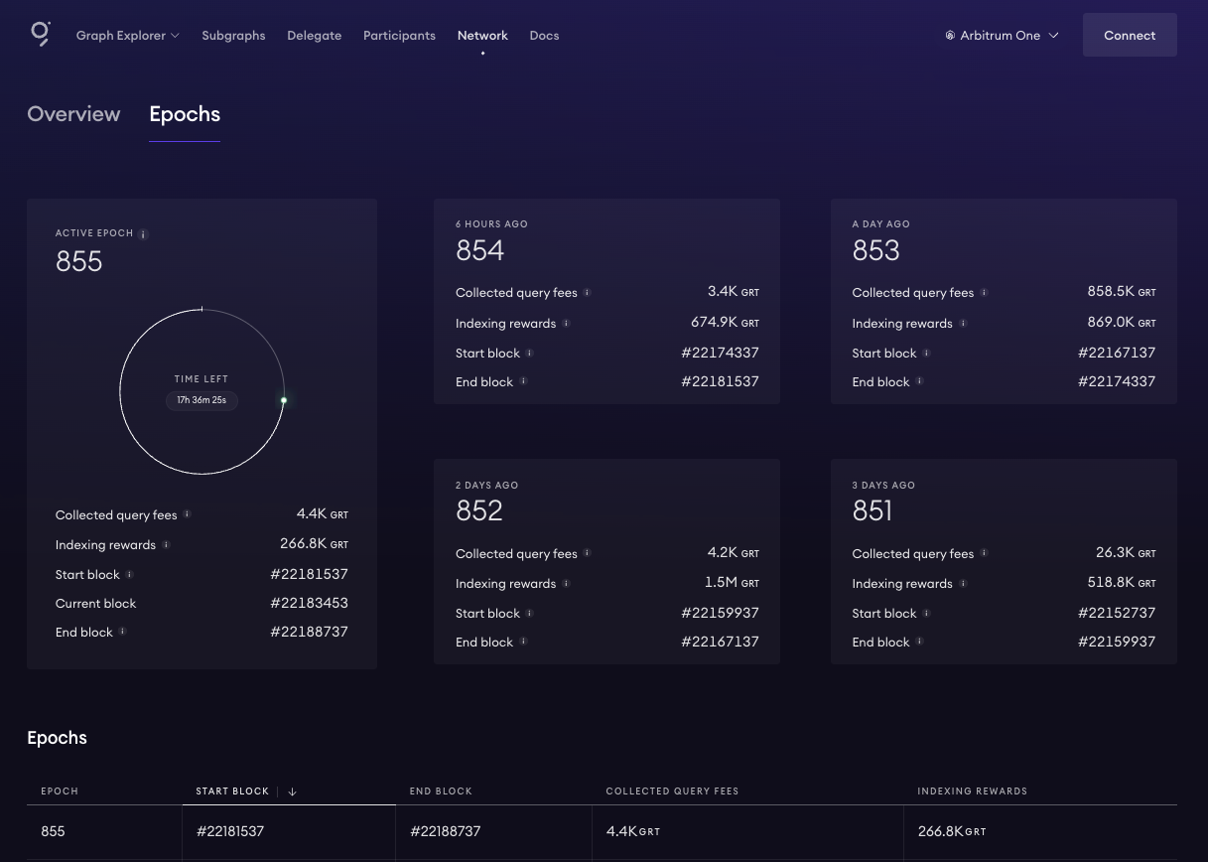This screenshot has width=1208, height=862.
Task: Sort table by Collected Query Fees header
Action: click(672, 791)
